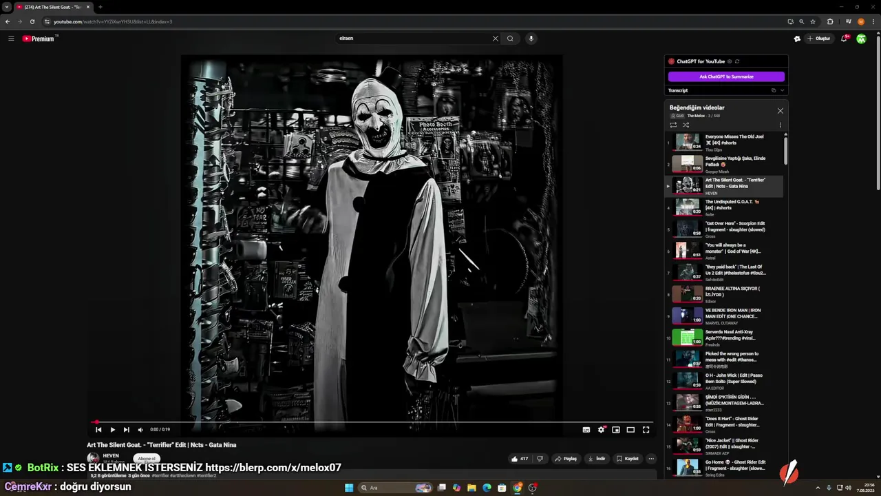The image size is (881, 496).
Task: Copy the transcript with copy icon
Action: click(774, 90)
